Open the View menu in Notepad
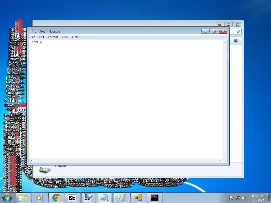The height and width of the screenshot is (203, 271). click(x=65, y=37)
